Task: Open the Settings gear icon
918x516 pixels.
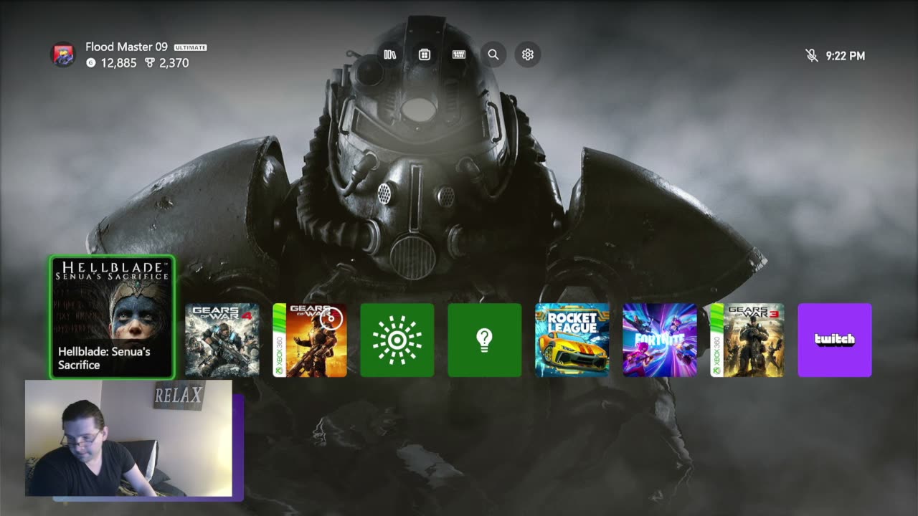Action: coord(528,54)
